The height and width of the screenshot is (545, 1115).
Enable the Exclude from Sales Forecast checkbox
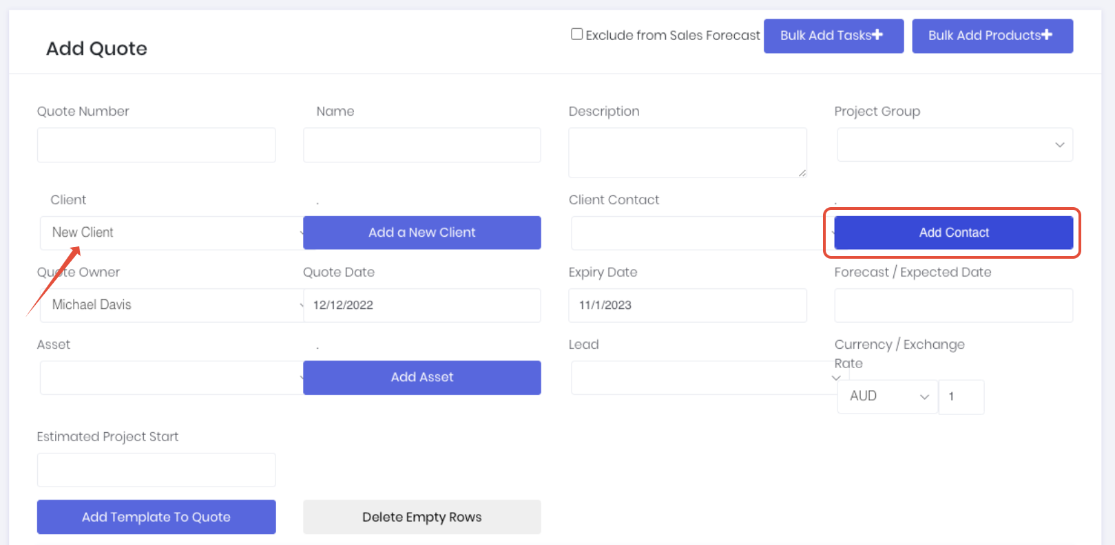click(576, 33)
